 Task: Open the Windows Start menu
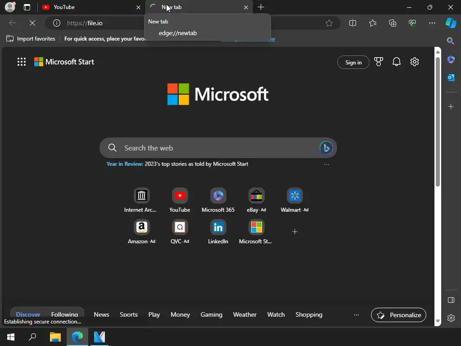coord(11,337)
